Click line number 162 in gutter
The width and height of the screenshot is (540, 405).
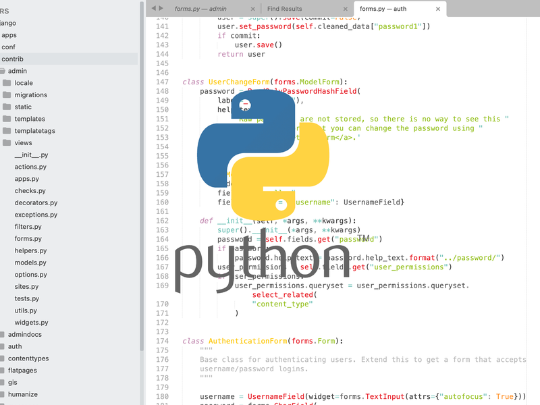pyautogui.click(x=162, y=221)
